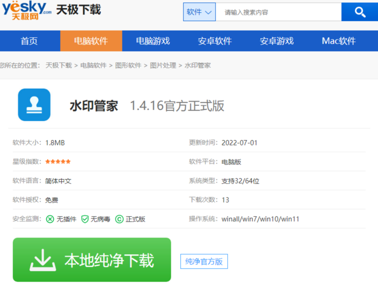Click the 无病毒 label text
This screenshot has height=283, width=378.
100,219
